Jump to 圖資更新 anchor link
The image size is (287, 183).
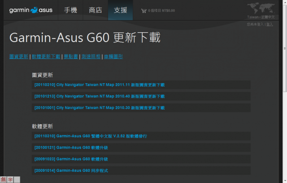point(19,57)
